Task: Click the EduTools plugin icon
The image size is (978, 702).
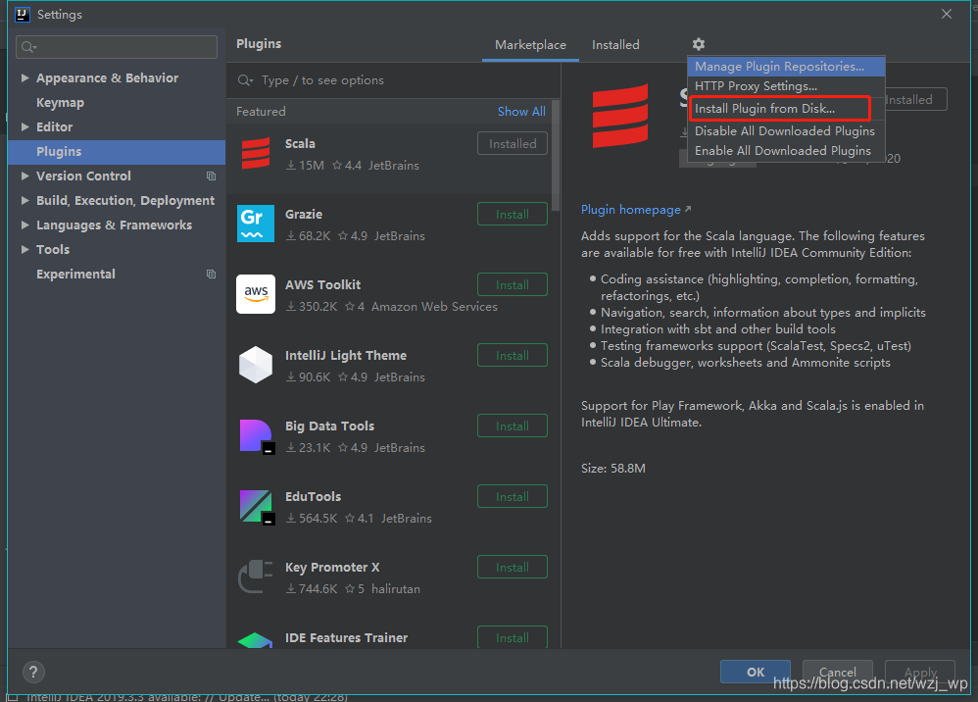Action: pyautogui.click(x=257, y=506)
